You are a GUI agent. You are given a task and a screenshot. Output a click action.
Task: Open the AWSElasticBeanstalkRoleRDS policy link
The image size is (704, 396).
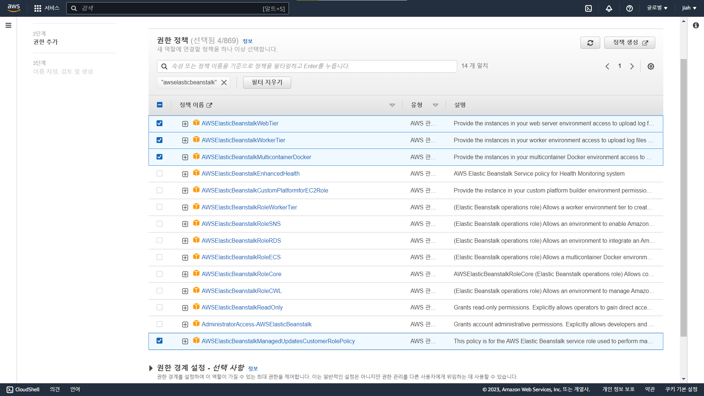(x=241, y=241)
